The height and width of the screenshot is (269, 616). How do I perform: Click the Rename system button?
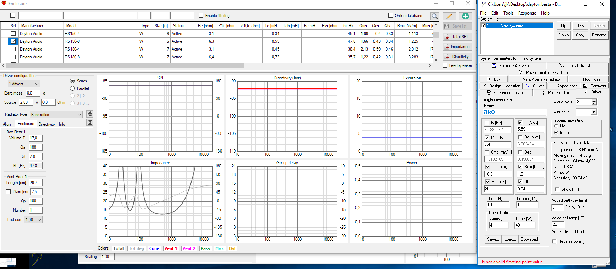click(599, 35)
